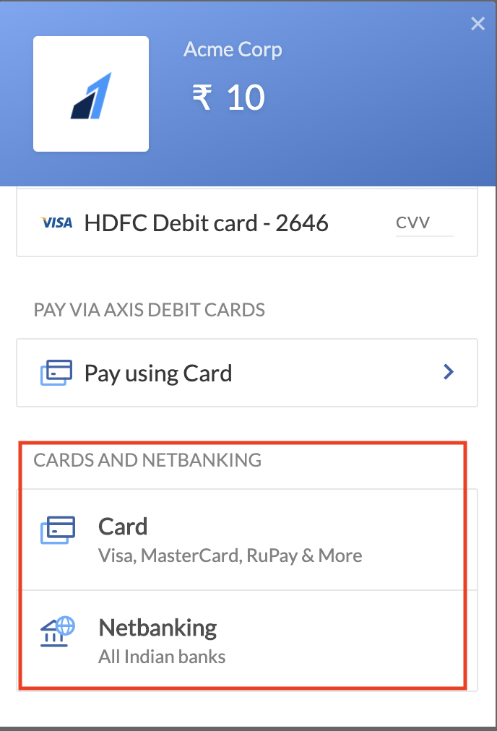Image resolution: width=497 pixels, height=731 pixels.
Task: Click the Visa logo on saved card
Action: click(56, 223)
